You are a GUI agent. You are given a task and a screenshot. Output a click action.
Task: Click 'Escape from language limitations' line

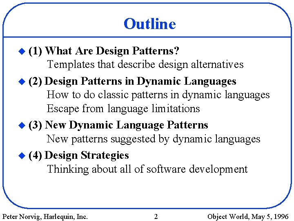(123, 108)
